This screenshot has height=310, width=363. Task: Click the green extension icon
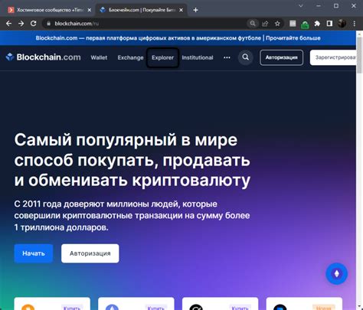coord(305,24)
